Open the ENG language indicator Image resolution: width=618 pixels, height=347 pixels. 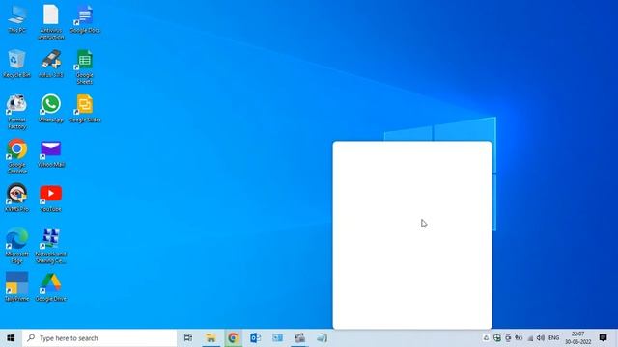[x=553, y=338]
